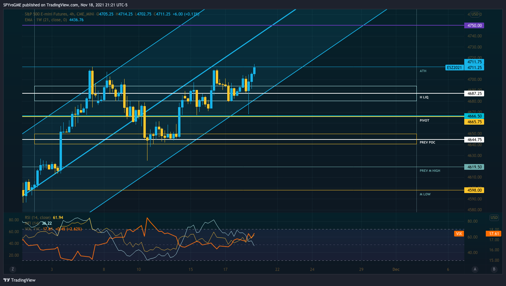Toggle the A auto-scale button
This screenshot has width=506, height=286.
[x=475, y=269]
